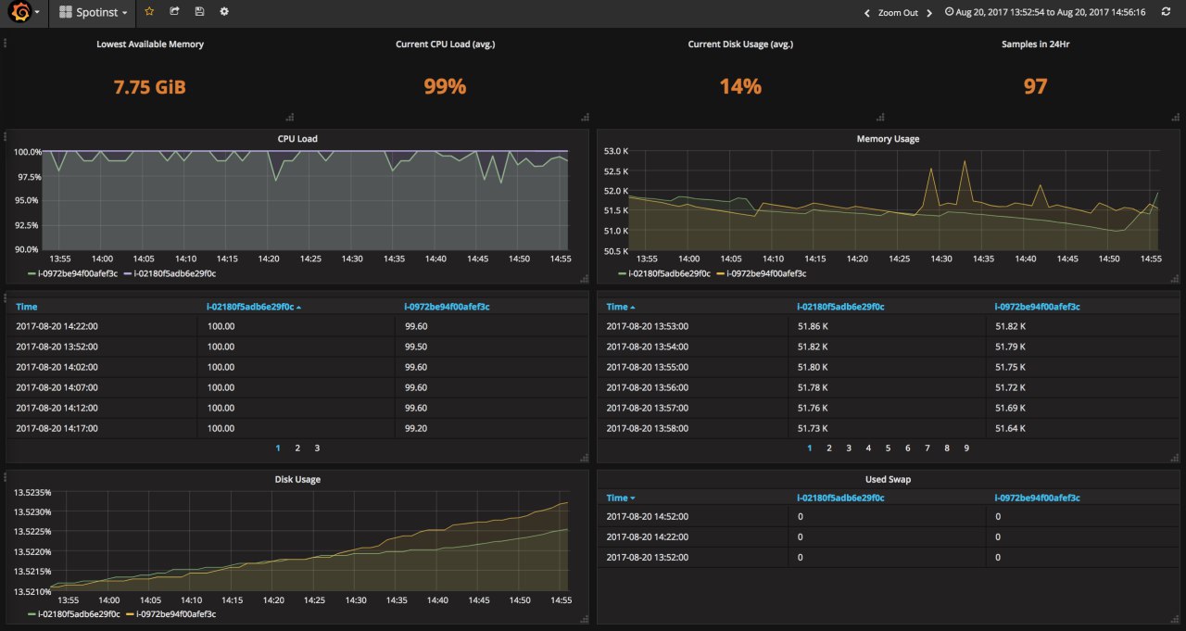
Task: Open the Spotinst dashboard picker dropdown
Action: pyautogui.click(x=94, y=13)
